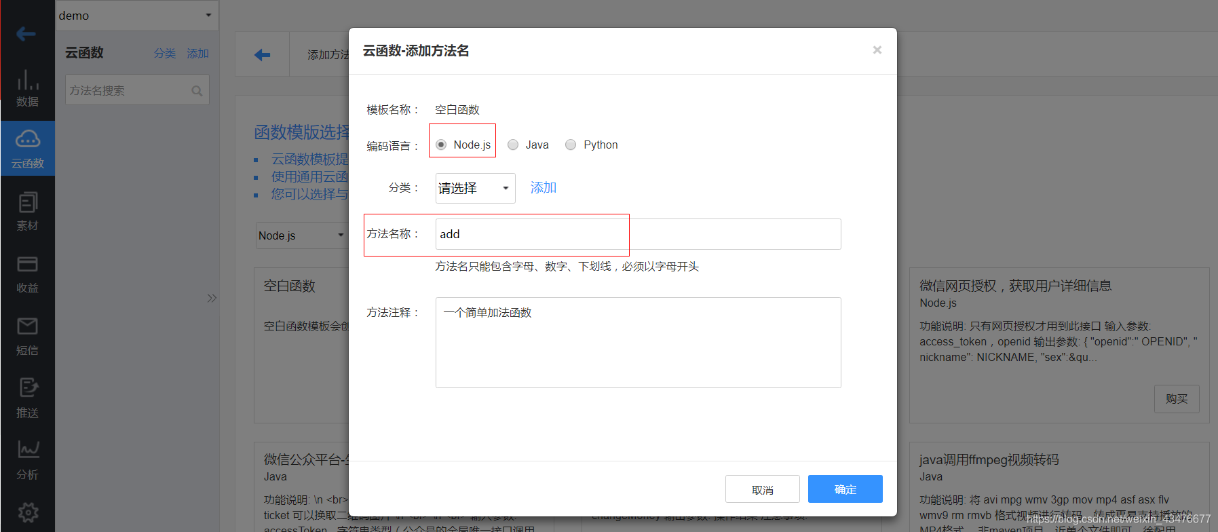Click the 取消 cancel button
This screenshot has height=532, width=1218.
click(x=763, y=489)
